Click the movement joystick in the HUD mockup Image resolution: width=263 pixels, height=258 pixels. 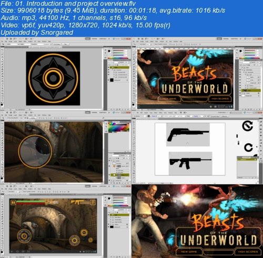24,236
